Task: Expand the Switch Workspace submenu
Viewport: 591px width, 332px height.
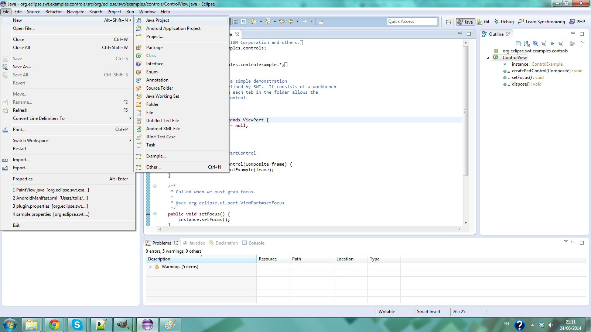Action: 68,141
